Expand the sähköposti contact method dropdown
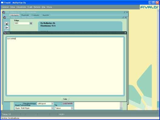160x120 pixels. pos(52,104)
